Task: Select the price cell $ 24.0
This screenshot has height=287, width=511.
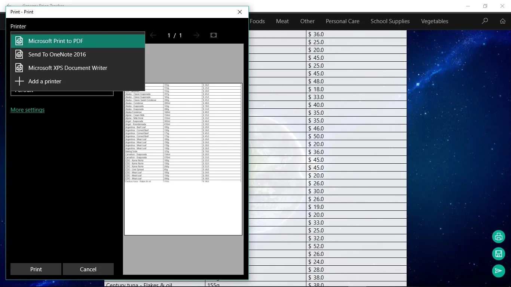Action: tap(357, 262)
